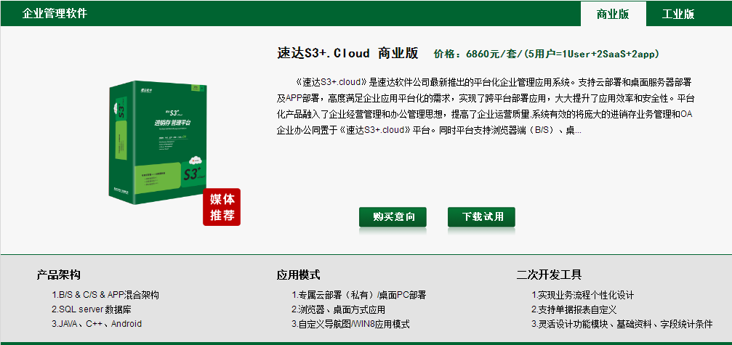This screenshot has width=732, height=345.
Task: Click the 速达S3+.Cloud 商业版 product title
Action: [x=347, y=53]
